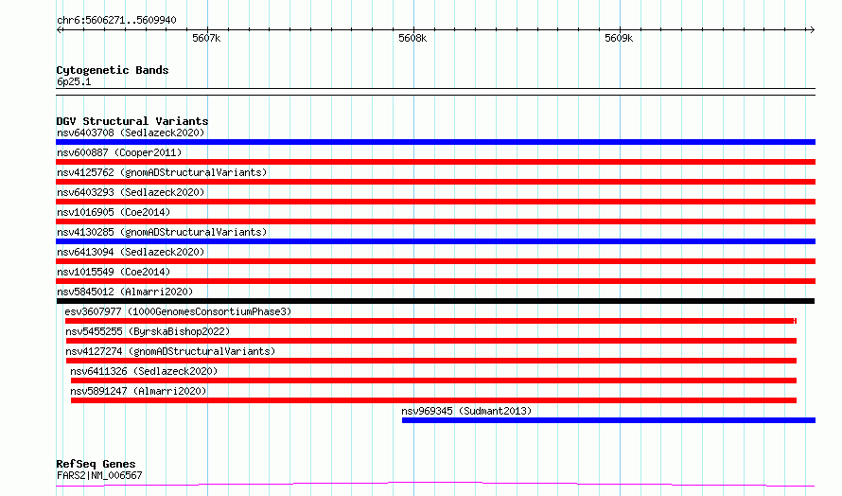The height and width of the screenshot is (496, 842).
Task: Click the red bar under nsv1016905
Action: click(435, 221)
